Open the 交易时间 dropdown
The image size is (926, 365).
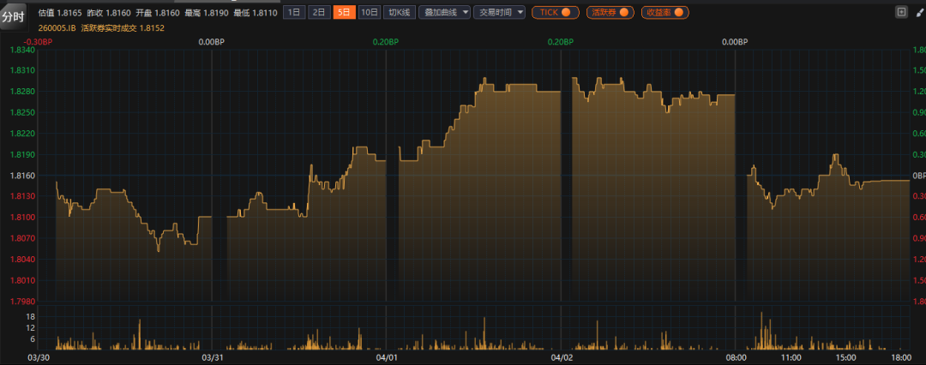pos(499,12)
